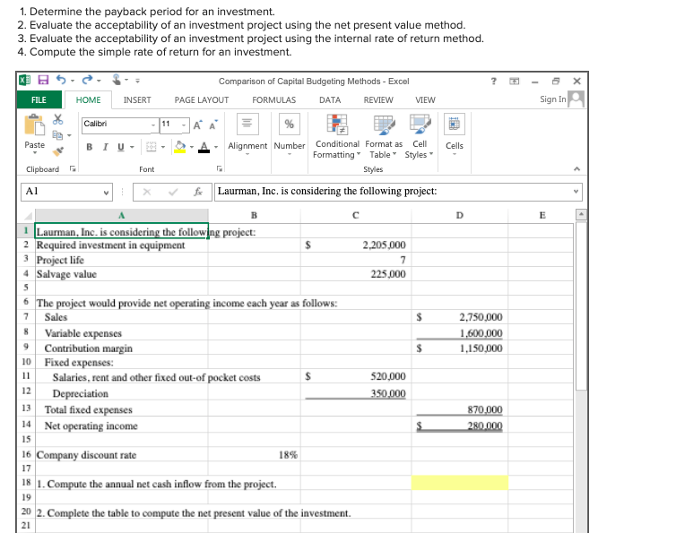676x533 pixels.
Task: Apply the yellow Fill Color bucket
Action: [x=180, y=147]
